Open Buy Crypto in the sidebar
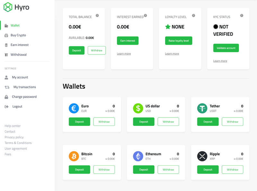 [x=18, y=35]
